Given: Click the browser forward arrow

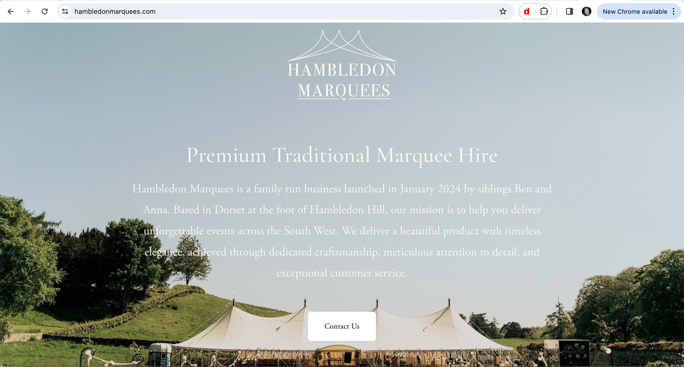Looking at the screenshot, I should point(27,11).
